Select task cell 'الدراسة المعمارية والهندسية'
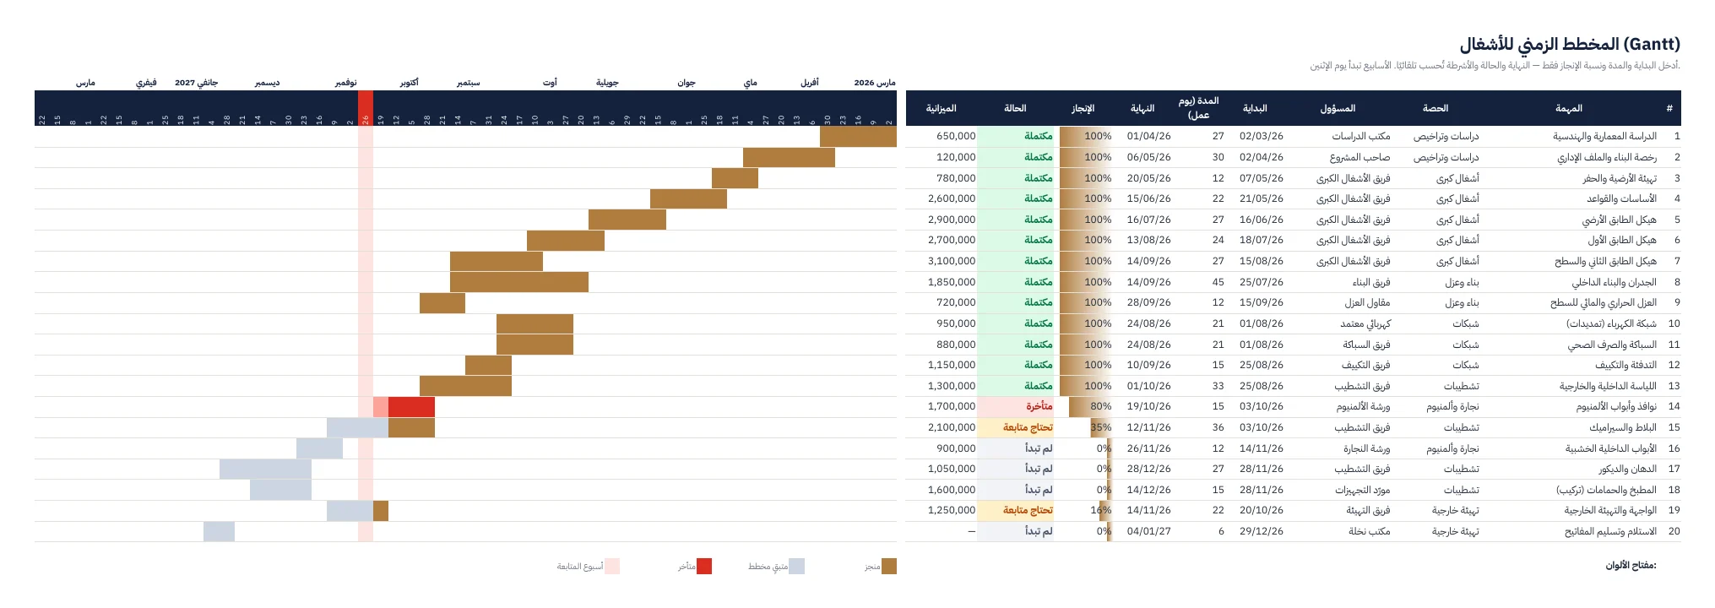Image resolution: width=1715 pixels, height=608 pixels. (x=1604, y=136)
